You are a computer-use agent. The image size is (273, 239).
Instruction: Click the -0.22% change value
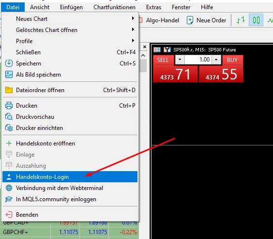click(x=128, y=232)
